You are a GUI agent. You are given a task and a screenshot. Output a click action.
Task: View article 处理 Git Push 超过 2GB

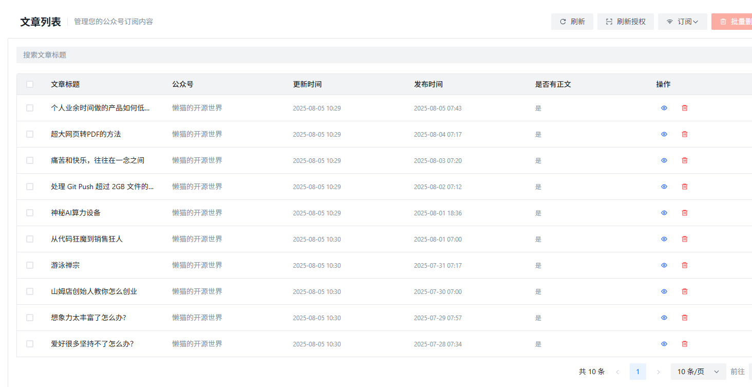click(664, 187)
